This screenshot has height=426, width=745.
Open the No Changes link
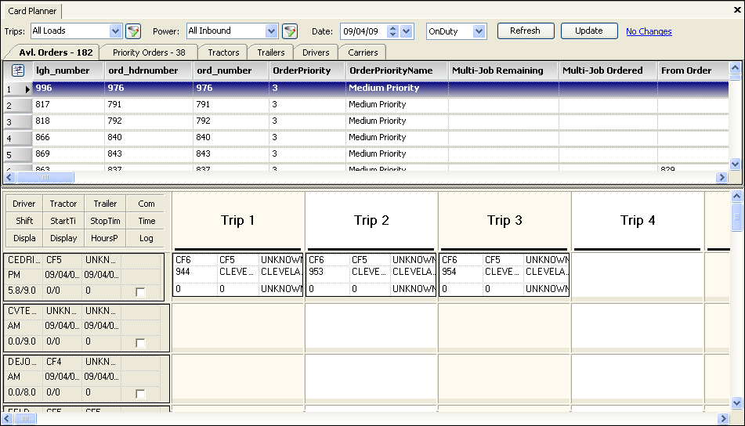click(x=649, y=31)
